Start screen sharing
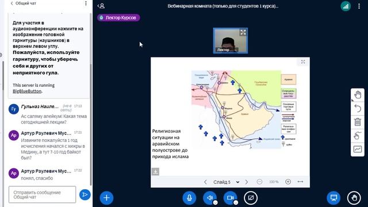This screenshot has width=368, height=207. pos(251,198)
